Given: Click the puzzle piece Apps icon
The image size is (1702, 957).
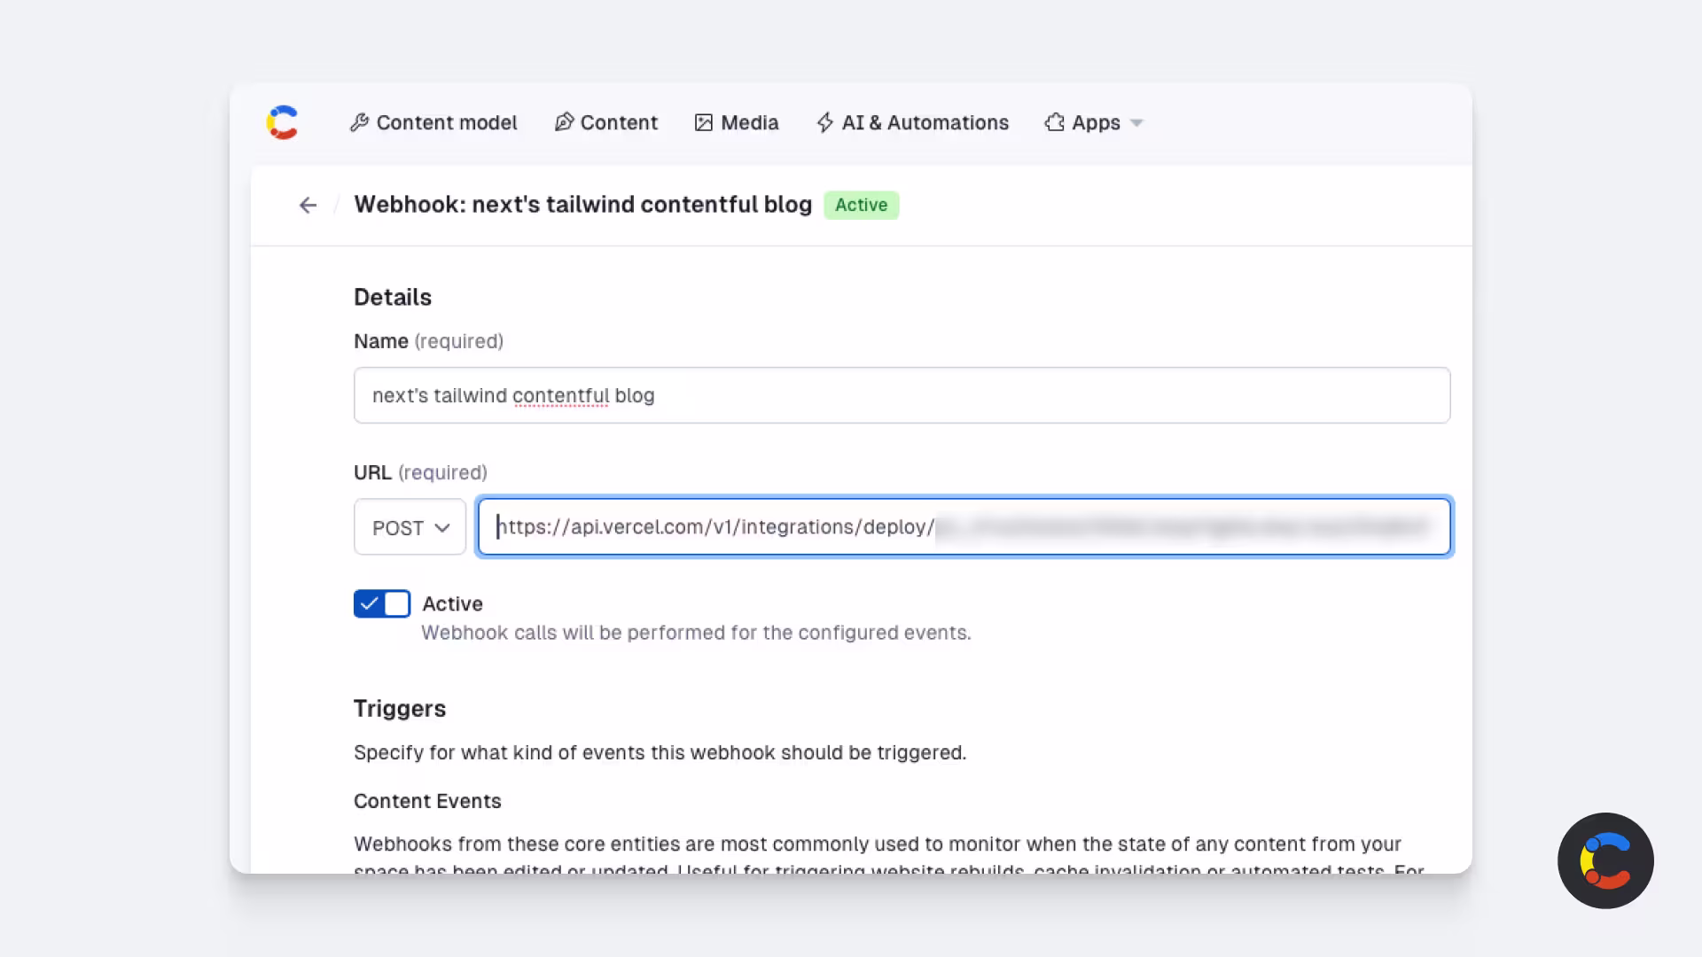Looking at the screenshot, I should click(x=1054, y=122).
